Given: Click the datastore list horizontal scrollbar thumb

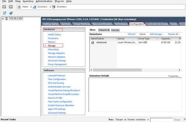Looking at the screenshot, I should point(117,70).
